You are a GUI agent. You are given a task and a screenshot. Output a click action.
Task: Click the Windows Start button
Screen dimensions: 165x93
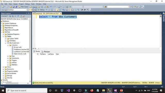[3, 90]
